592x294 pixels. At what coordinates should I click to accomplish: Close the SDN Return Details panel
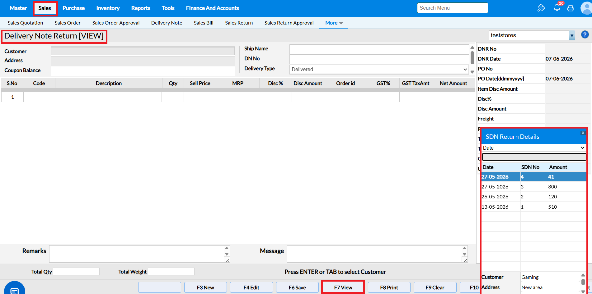point(583,133)
